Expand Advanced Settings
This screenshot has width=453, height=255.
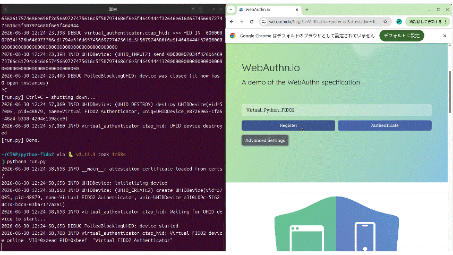[x=265, y=140]
